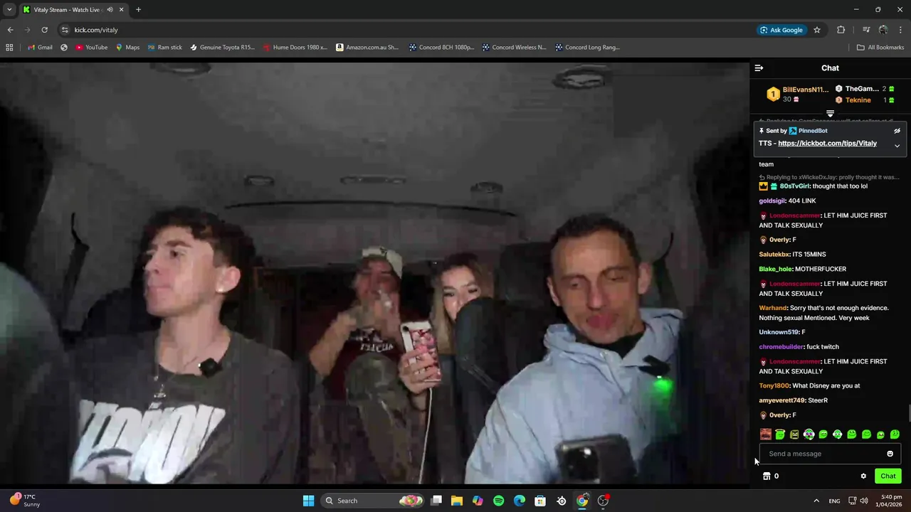Screen dimensions: 911x512
Task: Expand the gift leaderboard pull-down handle
Action: pyautogui.click(x=830, y=114)
